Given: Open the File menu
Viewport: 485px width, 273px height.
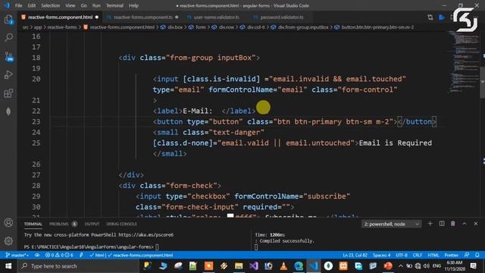Looking at the screenshot, I should [18, 5].
